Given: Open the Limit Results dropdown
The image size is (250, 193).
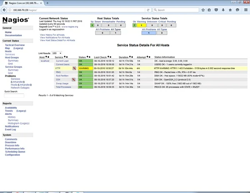Looking at the screenshot, I should [57, 53].
